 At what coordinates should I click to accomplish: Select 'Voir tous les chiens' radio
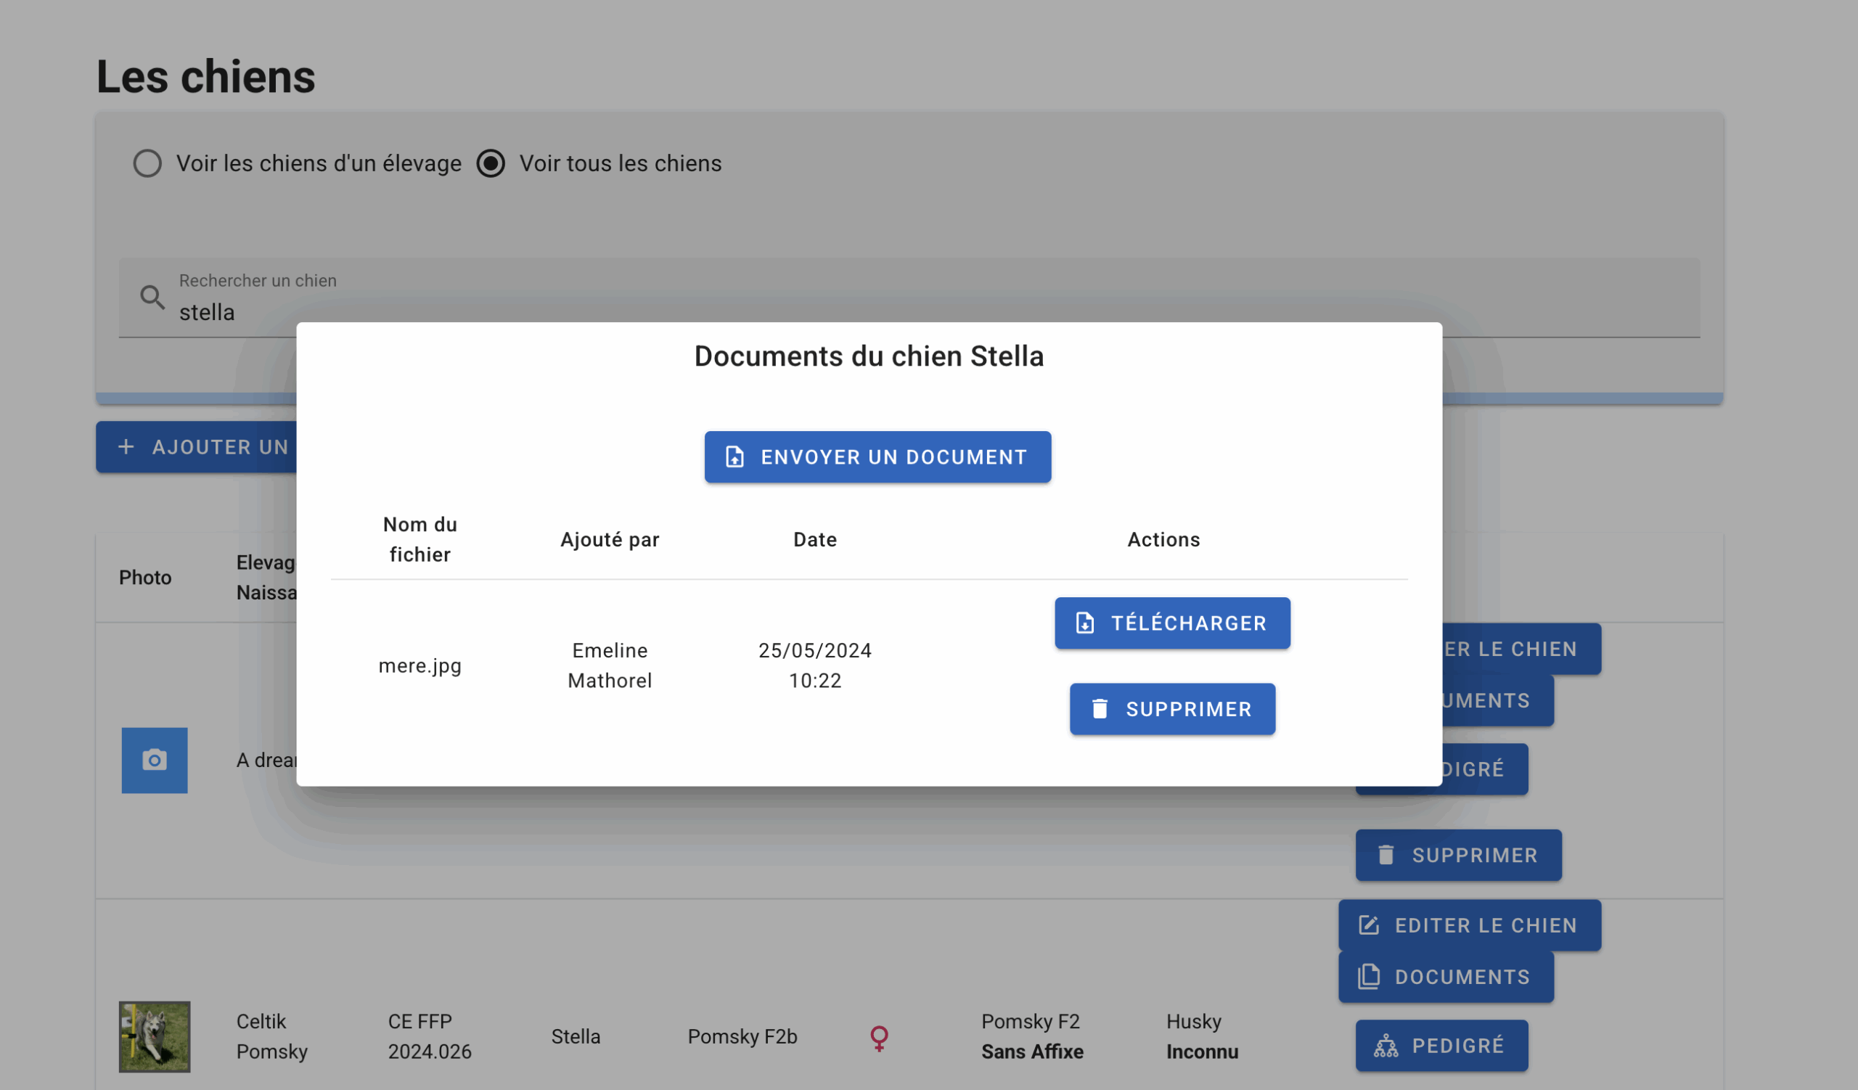click(x=491, y=163)
